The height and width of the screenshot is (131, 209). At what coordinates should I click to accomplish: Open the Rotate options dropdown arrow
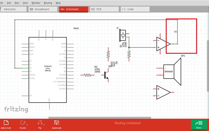(27, 125)
